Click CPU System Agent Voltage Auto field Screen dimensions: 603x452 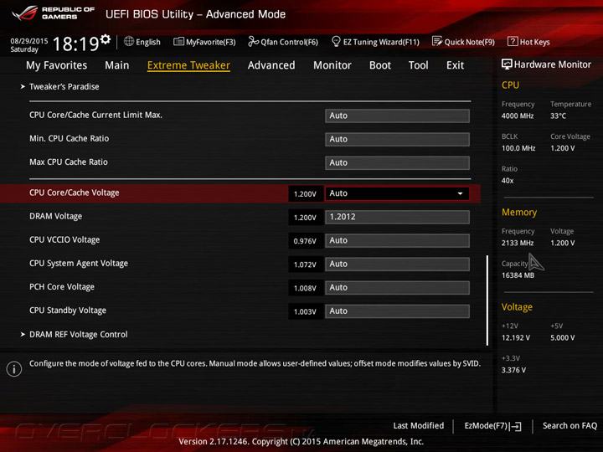397,264
